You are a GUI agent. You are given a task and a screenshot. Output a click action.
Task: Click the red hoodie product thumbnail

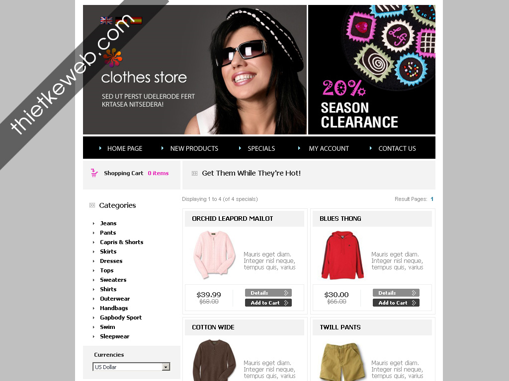pos(342,255)
